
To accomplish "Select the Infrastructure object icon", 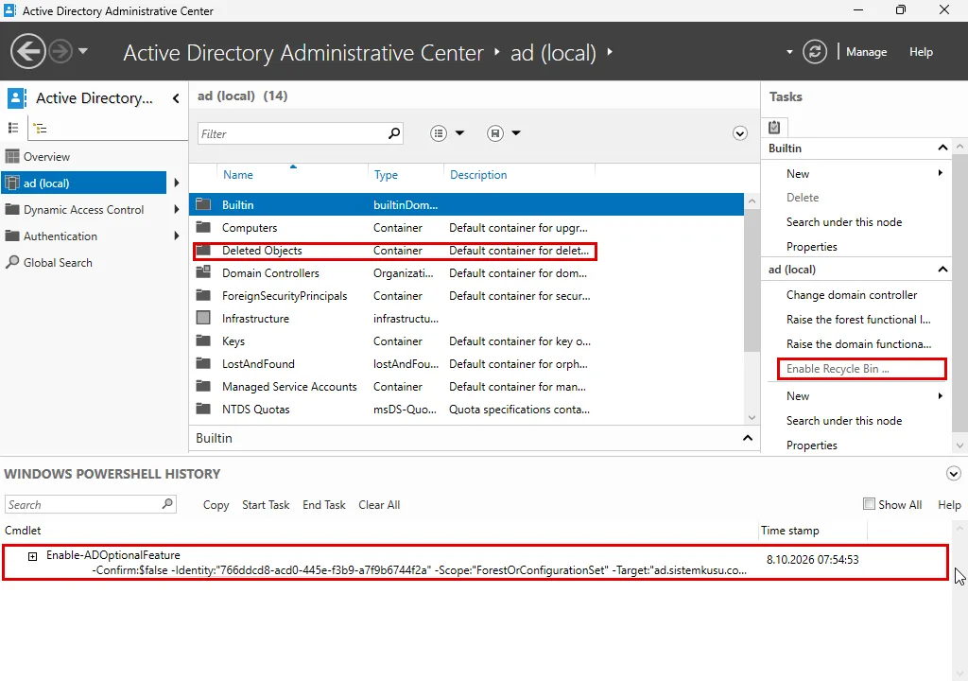I will click(203, 318).
